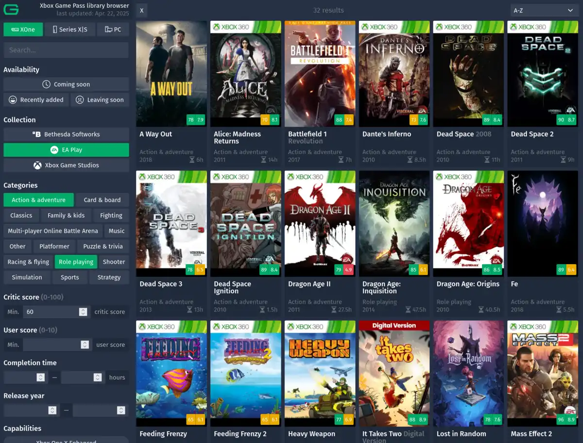Screen dimensions: 583x443
Task: Disable the Role playing category filter
Action: point(76,262)
